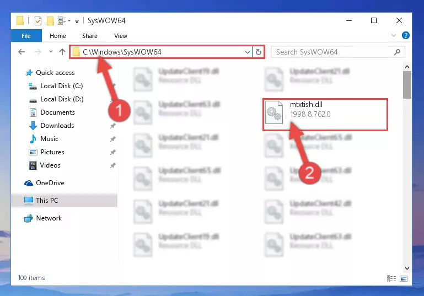Image resolution: width=424 pixels, height=296 pixels.
Task: Expand the address bar history dropdown
Action: click(247, 52)
